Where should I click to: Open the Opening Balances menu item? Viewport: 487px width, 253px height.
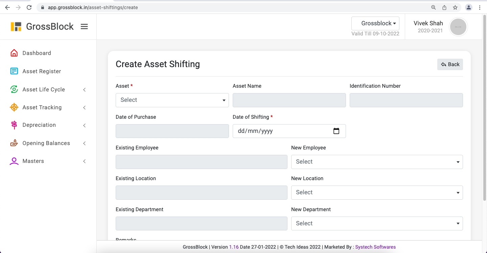(x=46, y=143)
